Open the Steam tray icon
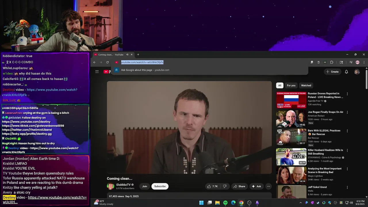368x207 pixels. [318, 203]
